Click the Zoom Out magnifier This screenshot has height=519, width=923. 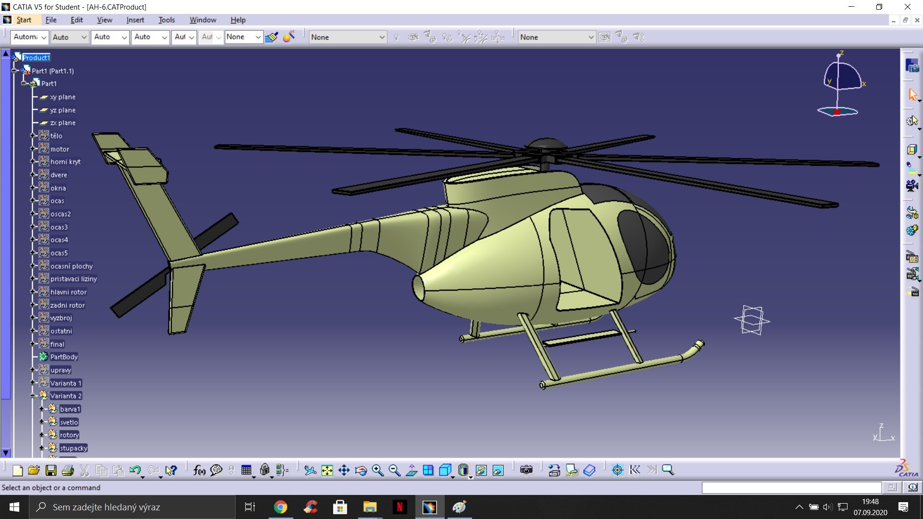coord(395,470)
